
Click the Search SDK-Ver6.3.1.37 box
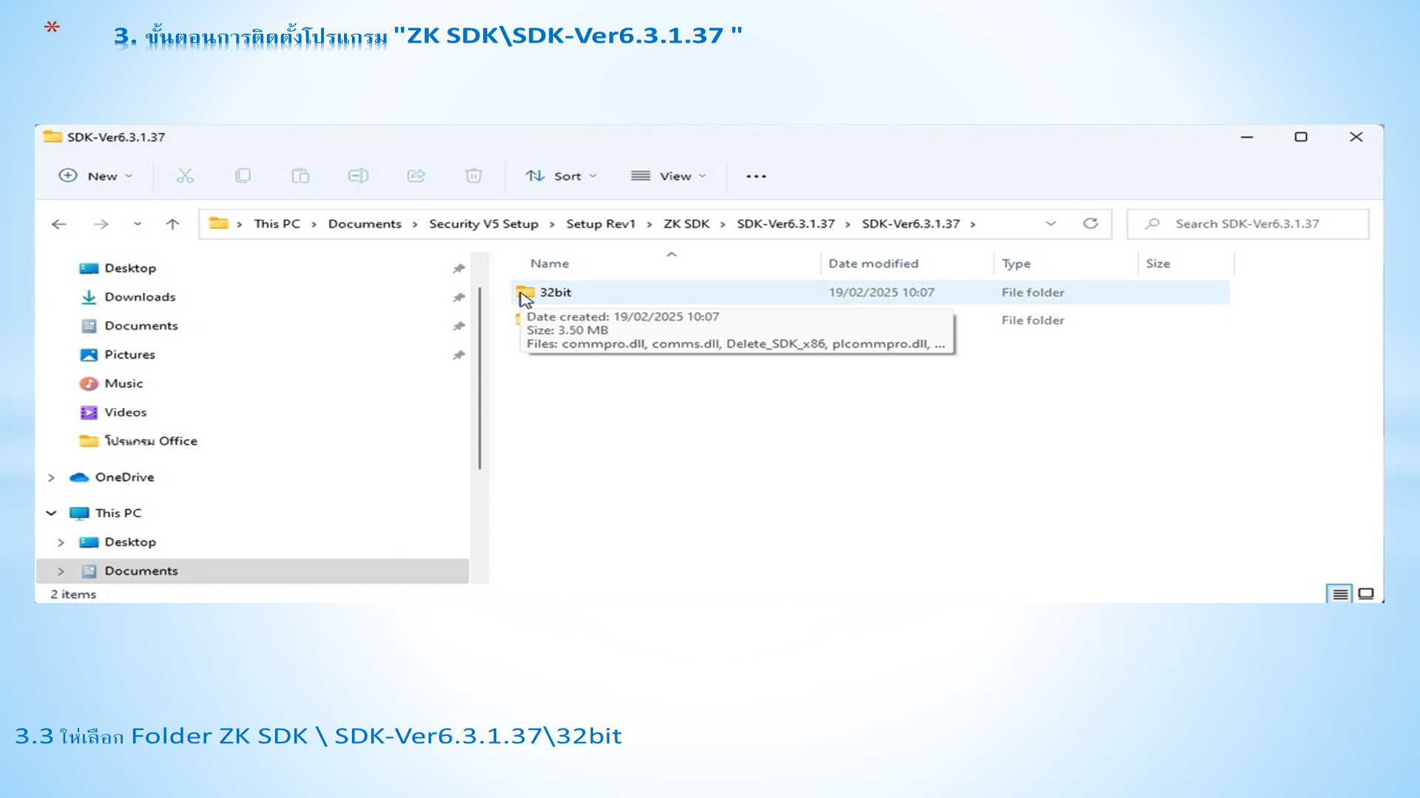[1248, 224]
